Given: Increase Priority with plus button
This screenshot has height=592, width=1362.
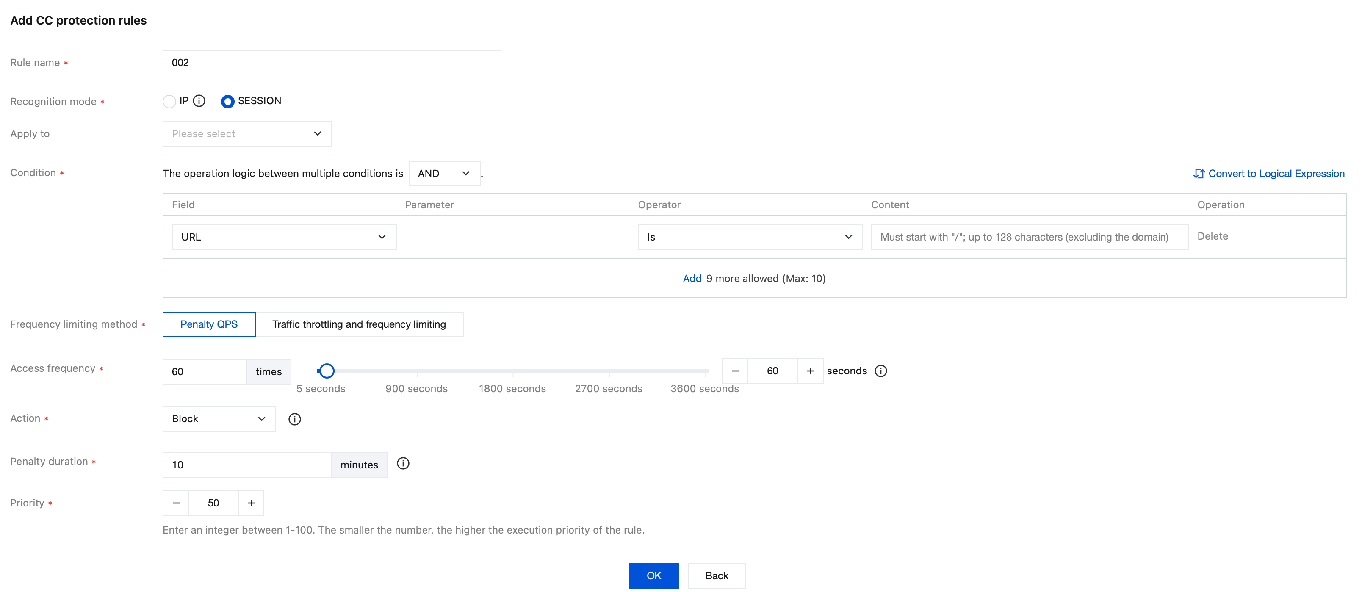Looking at the screenshot, I should coord(251,503).
